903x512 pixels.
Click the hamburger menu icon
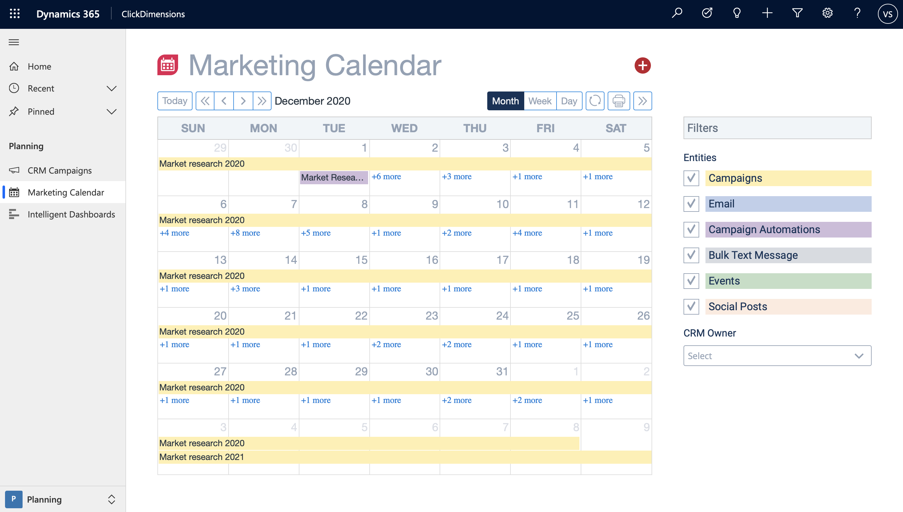tap(14, 42)
